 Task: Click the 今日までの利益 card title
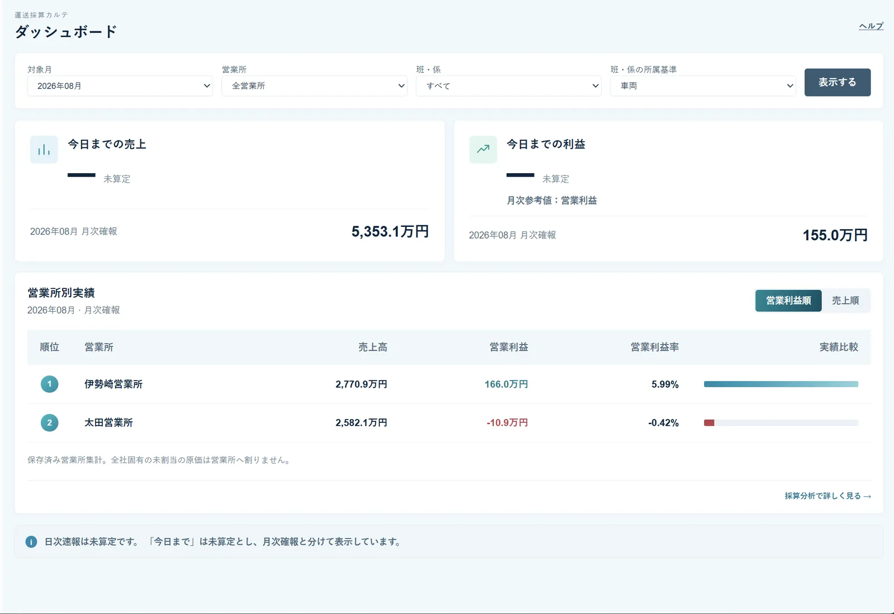click(x=546, y=144)
